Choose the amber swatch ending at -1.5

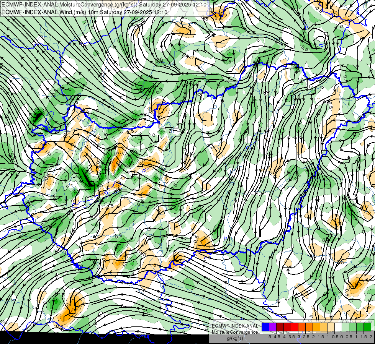316,327
